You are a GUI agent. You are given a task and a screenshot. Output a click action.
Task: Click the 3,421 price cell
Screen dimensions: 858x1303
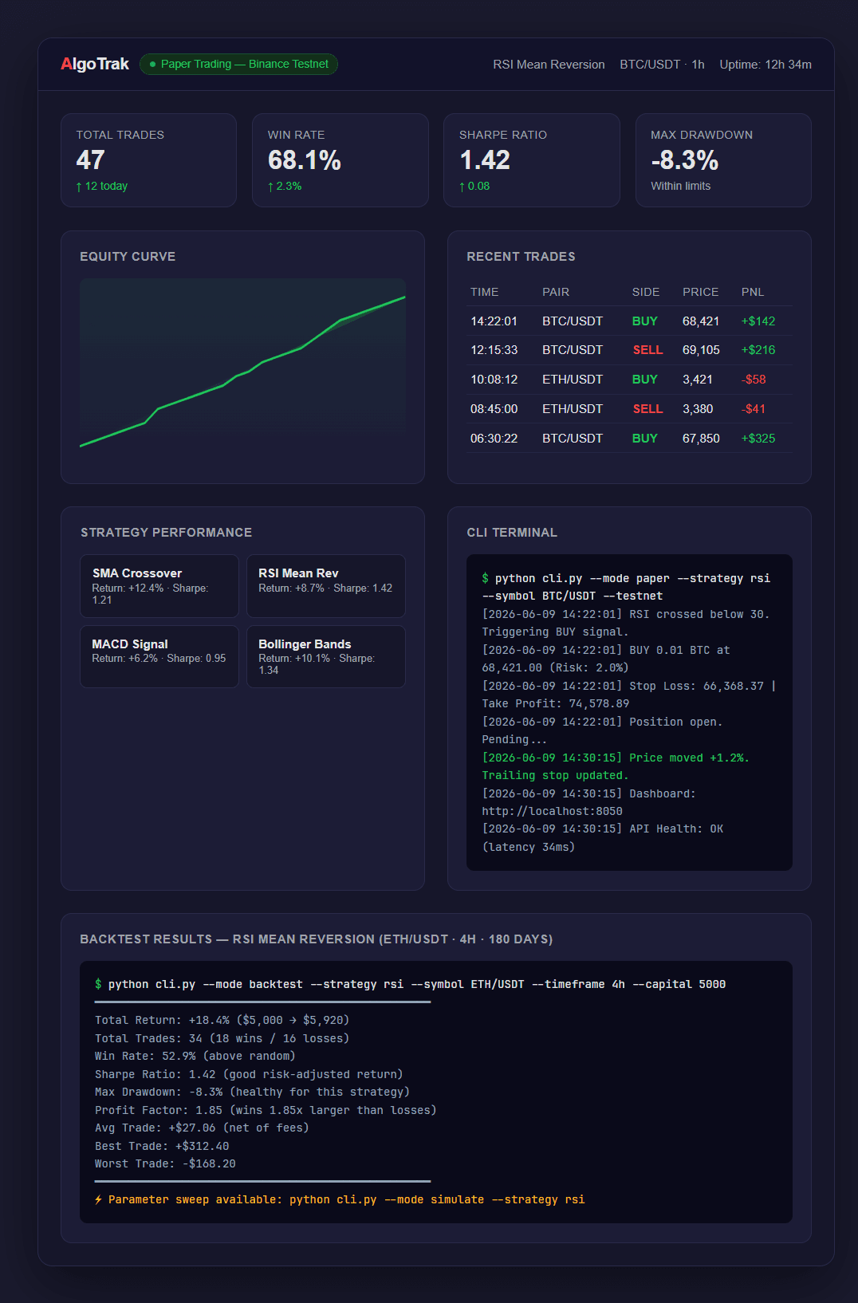[698, 380]
